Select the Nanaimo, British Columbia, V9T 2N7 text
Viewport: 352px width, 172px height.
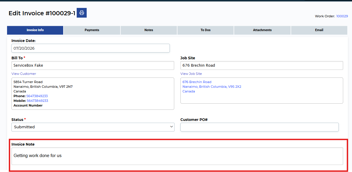tap(43, 87)
